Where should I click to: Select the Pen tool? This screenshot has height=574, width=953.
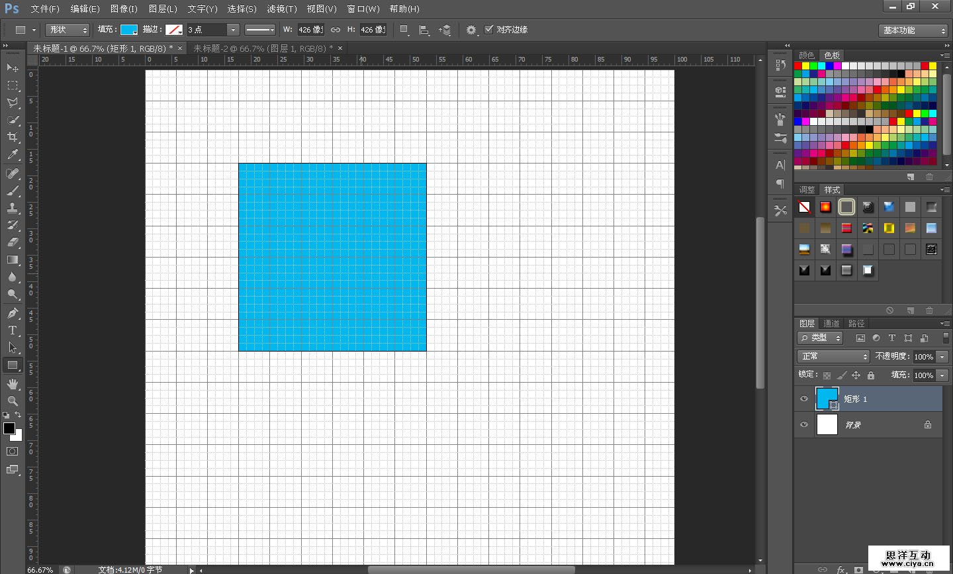click(13, 312)
